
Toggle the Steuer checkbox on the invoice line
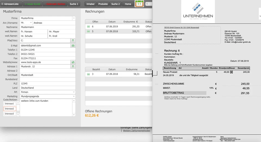pyautogui.click(x=232, y=72)
